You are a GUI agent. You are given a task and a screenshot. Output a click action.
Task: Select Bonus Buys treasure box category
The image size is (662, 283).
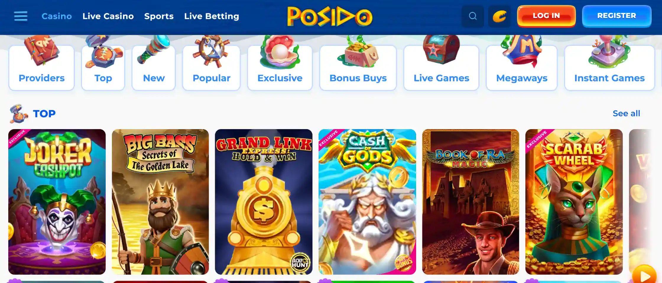(x=358, y=68)
